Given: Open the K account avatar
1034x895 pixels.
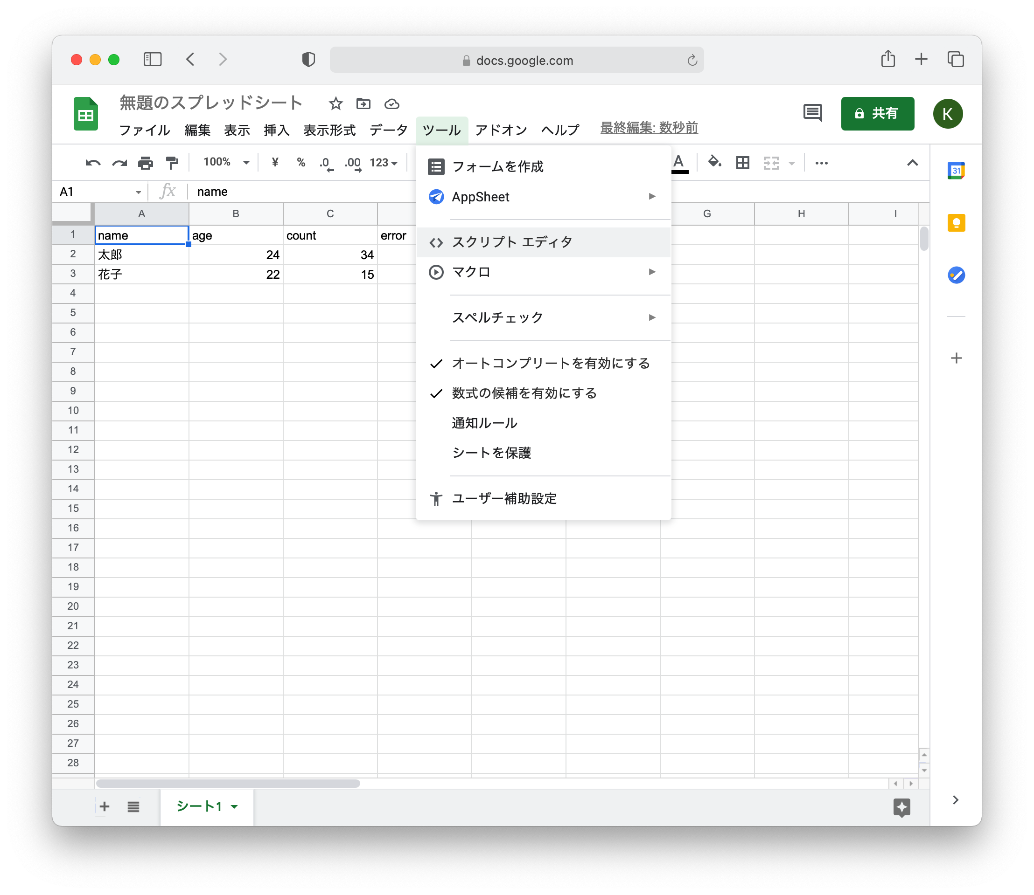Looking at the screenshot, I should (x=947, y=114).
